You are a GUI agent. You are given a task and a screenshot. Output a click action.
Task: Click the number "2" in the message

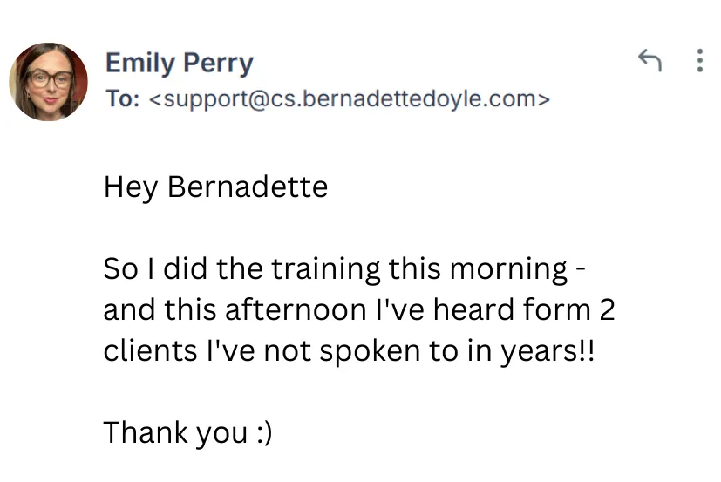click(x=606, y=309)
